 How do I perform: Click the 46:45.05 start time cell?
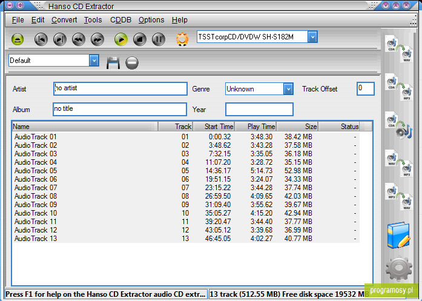point(218,239)
